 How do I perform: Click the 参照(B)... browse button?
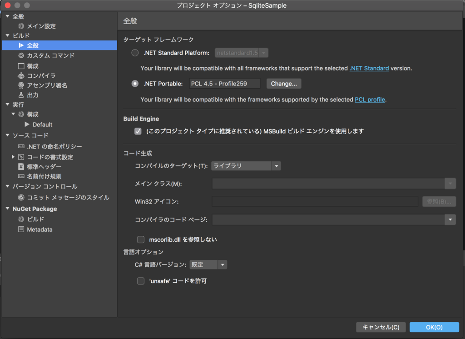439,202
